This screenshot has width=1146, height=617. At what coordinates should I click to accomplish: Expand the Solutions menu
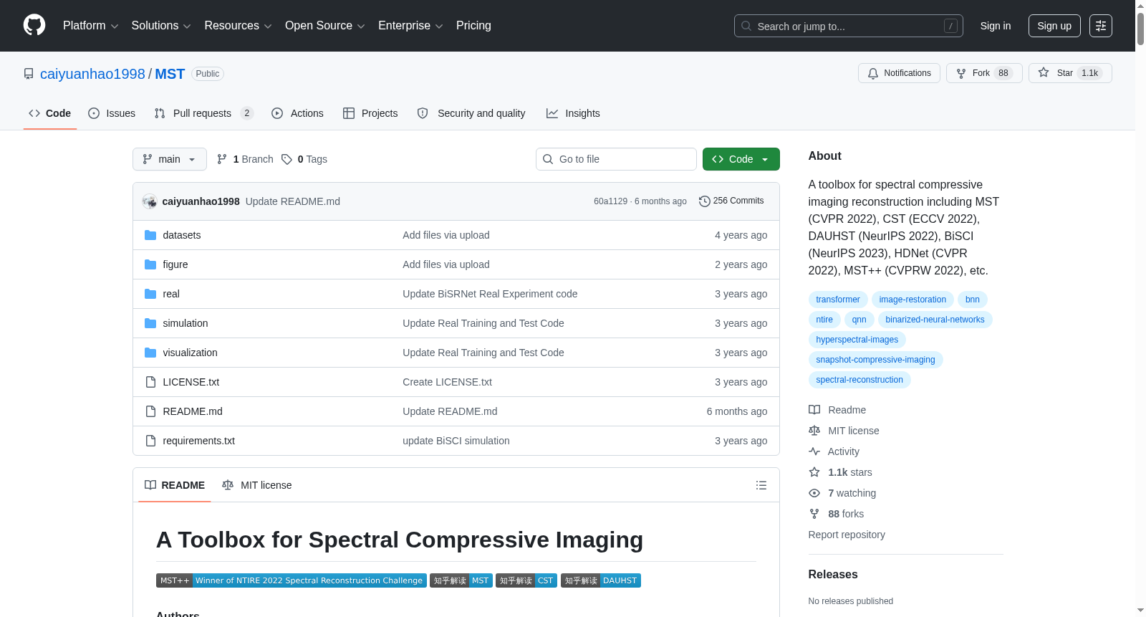tap(161, 26)
